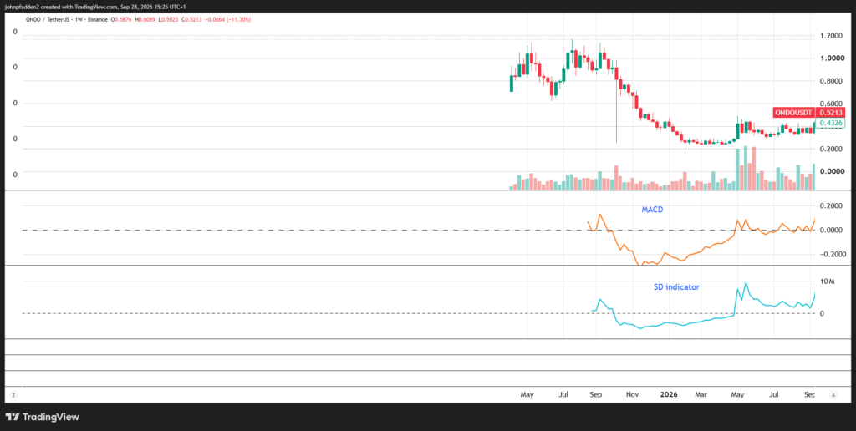This screenshot has height=431, width=856.
Task: Click the 0.8000 price axis label
Action: point(832,81)
